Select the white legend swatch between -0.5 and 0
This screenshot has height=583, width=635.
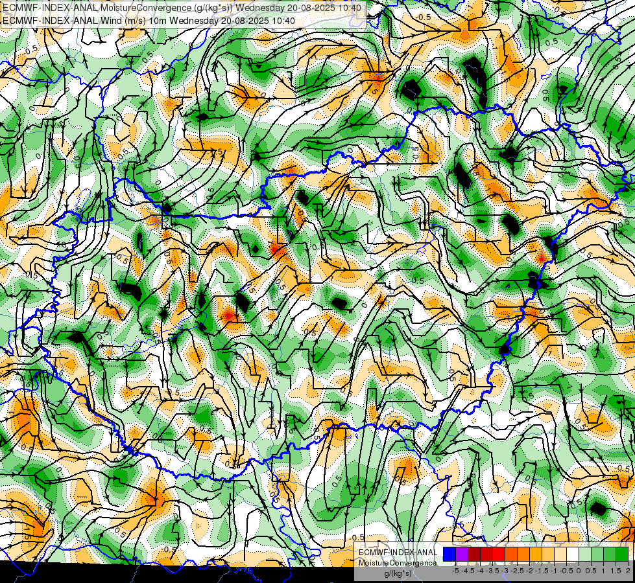point(573,554)
